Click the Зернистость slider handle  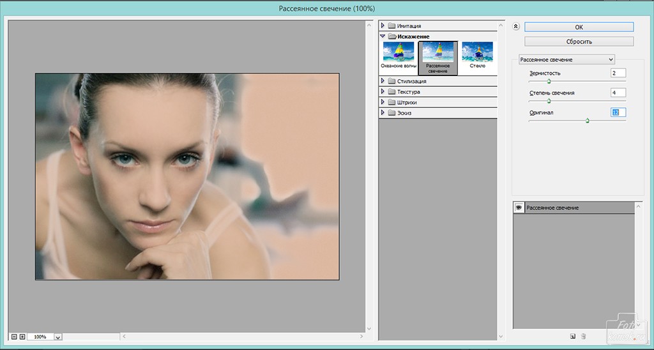(x=549, y=81)
